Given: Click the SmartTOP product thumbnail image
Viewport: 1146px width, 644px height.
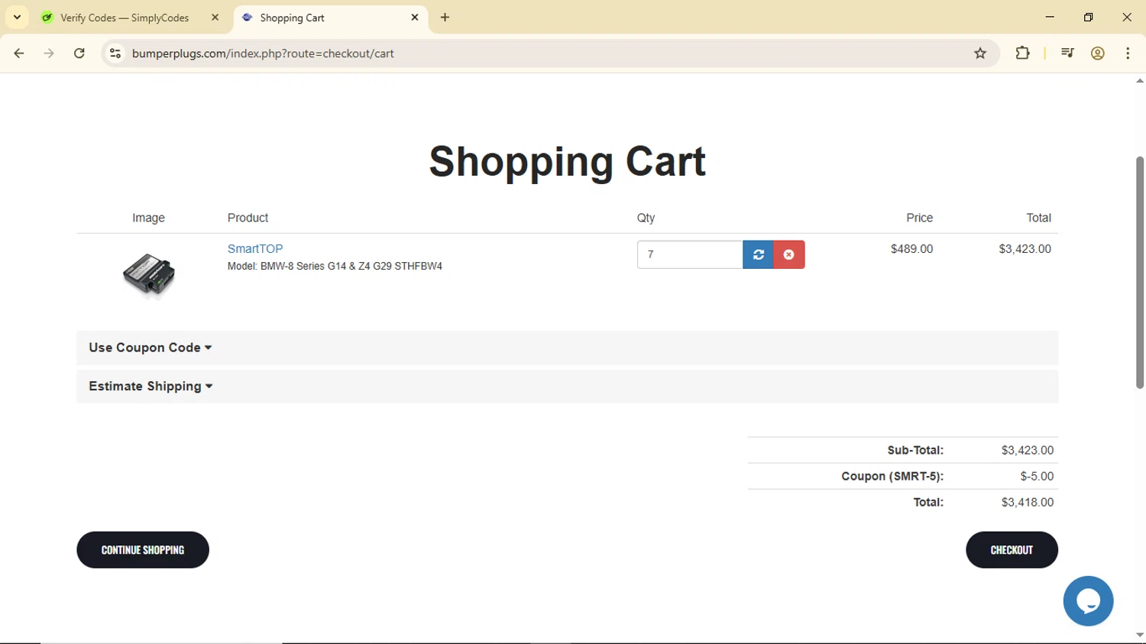Looking at the screenshot, I should point(149,274).
